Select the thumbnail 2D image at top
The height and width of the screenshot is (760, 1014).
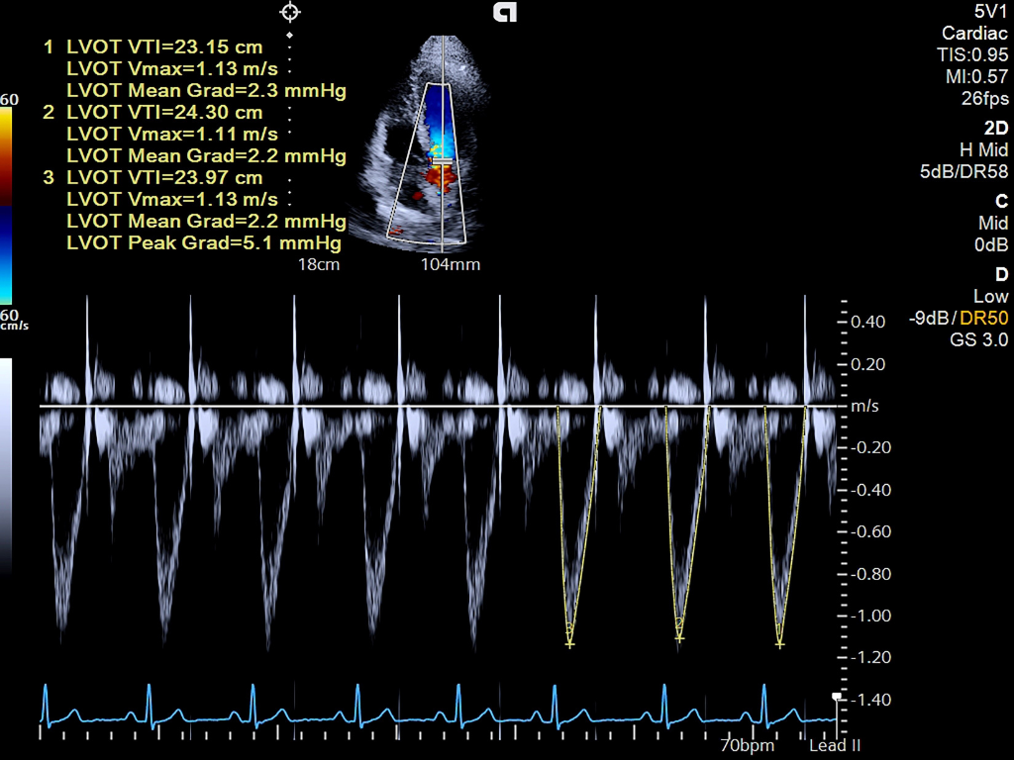(x=439, y=139)
